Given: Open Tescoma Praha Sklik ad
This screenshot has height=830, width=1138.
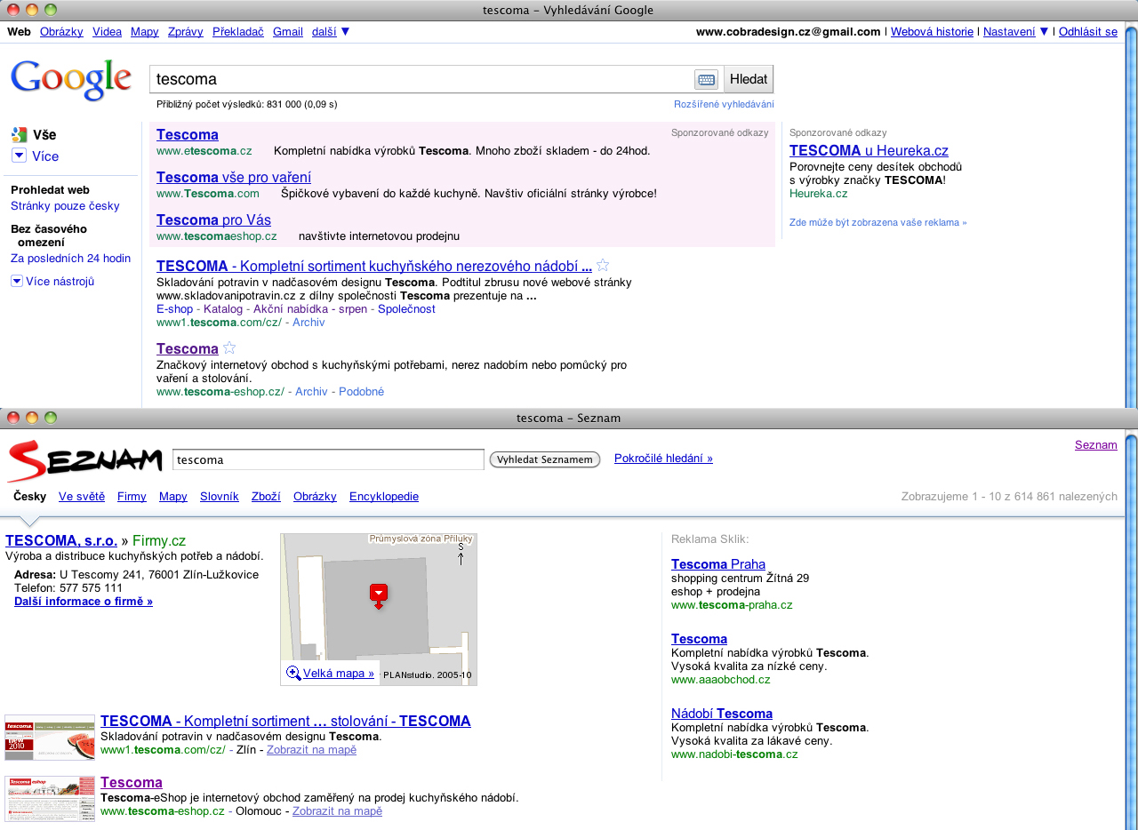Looking at the screenshot, I should [718, 564].
